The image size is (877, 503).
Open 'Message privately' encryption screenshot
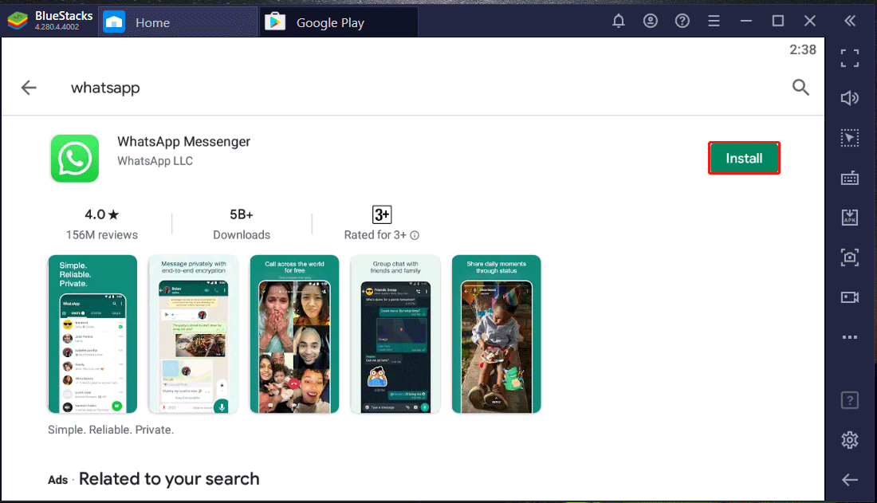(x=194, y=334)
